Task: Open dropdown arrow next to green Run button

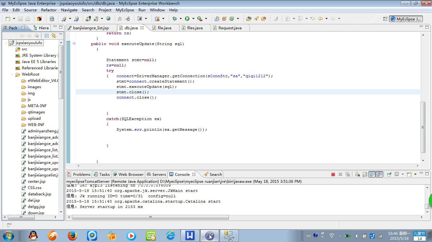Action: click(x=193, y=19)
